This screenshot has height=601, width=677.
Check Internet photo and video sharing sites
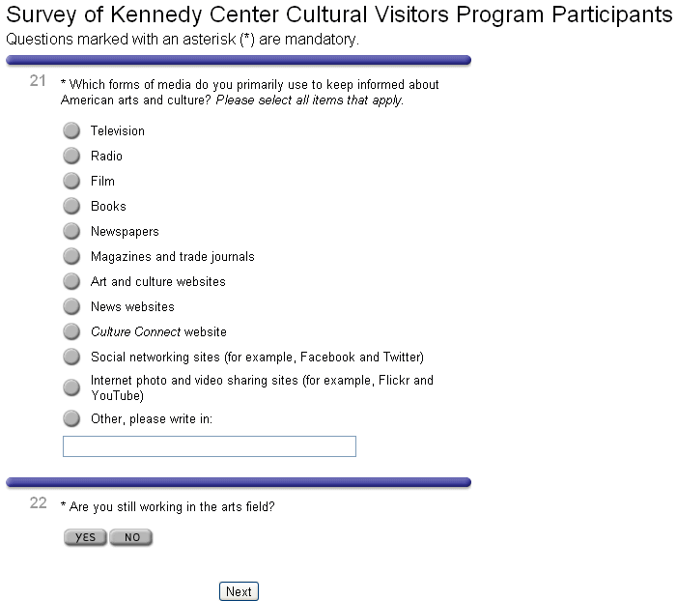click(x=71, y=387)
